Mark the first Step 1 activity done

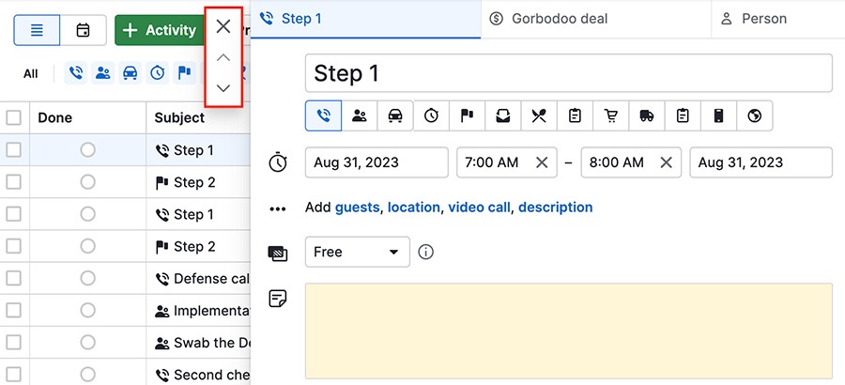click(87, 150)
